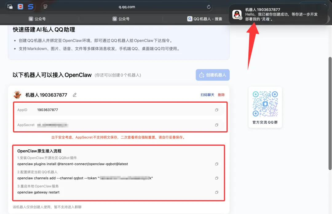Screen dimensions: 332x214
Task: Click the 官方交流QQ群 QR code
Action: (265, 104)
